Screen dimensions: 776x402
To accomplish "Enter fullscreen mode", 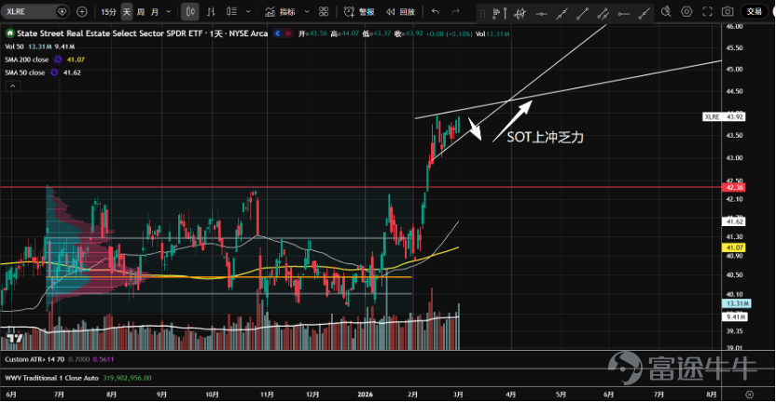I will (708, 11).
